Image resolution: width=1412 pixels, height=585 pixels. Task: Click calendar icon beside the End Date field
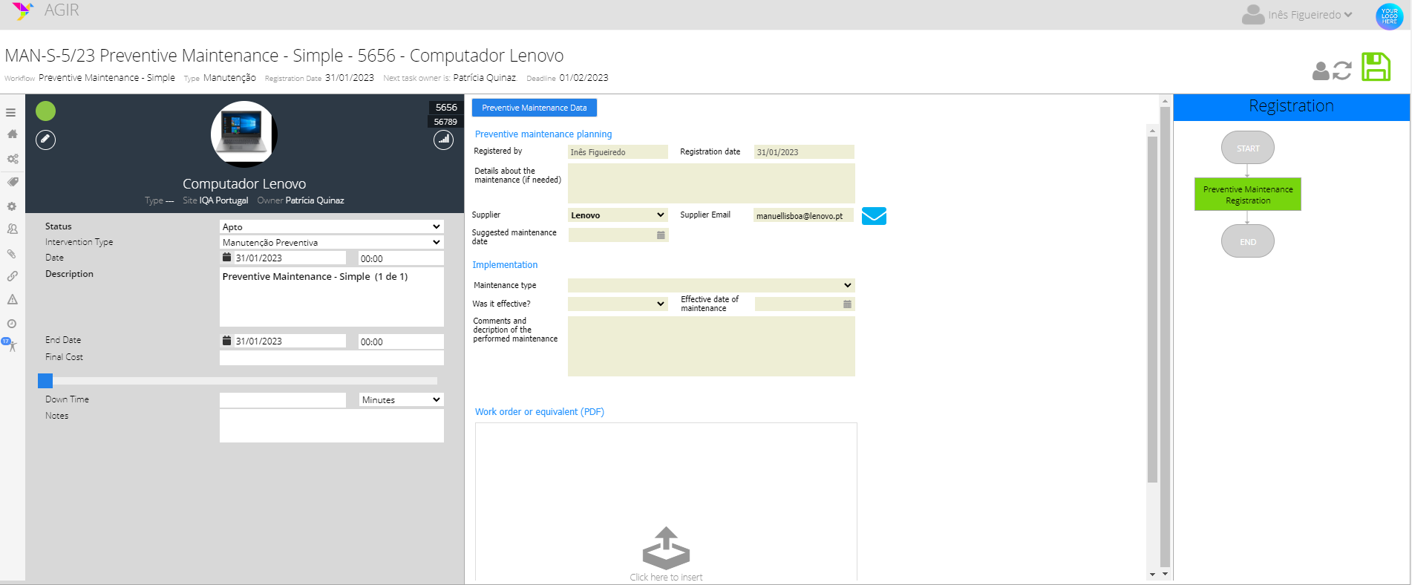point(227,341)
